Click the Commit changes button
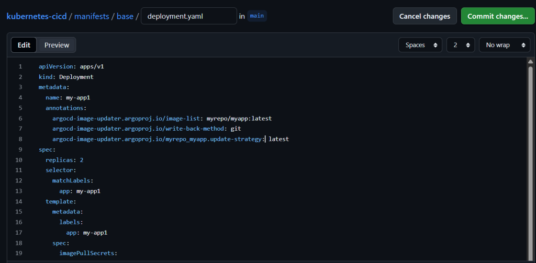 497,16
